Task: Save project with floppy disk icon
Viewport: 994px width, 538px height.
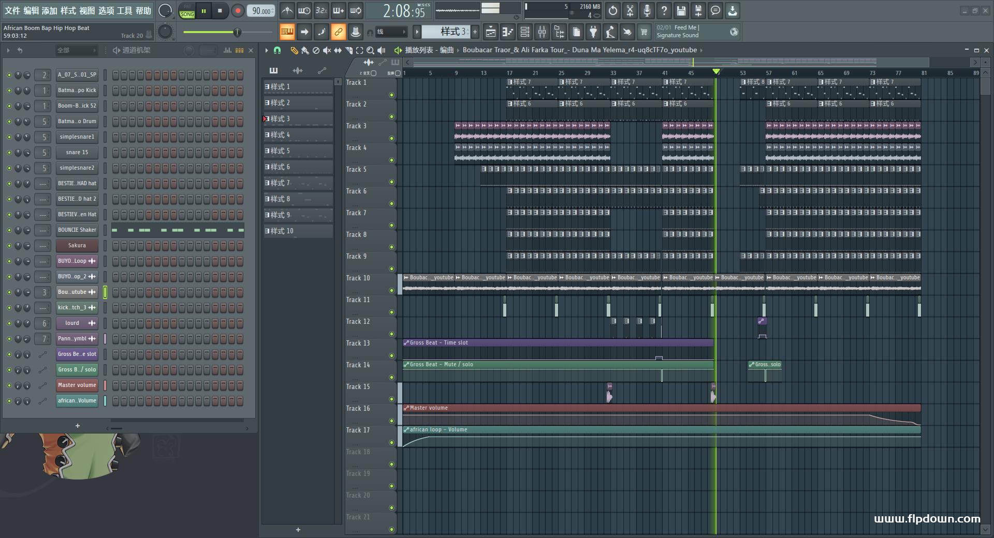Action: pyautogui.click(x=681, y=10)
